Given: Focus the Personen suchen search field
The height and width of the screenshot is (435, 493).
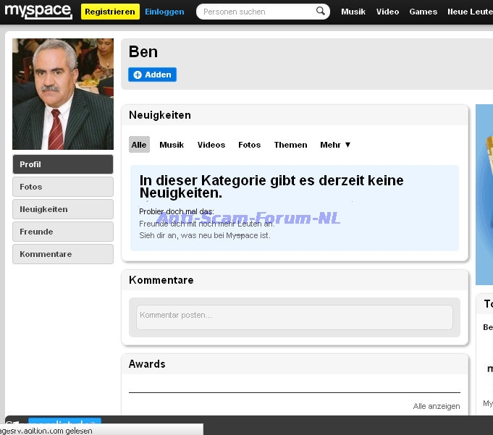Looking at the screenshot, I should [x=257, y=12].
